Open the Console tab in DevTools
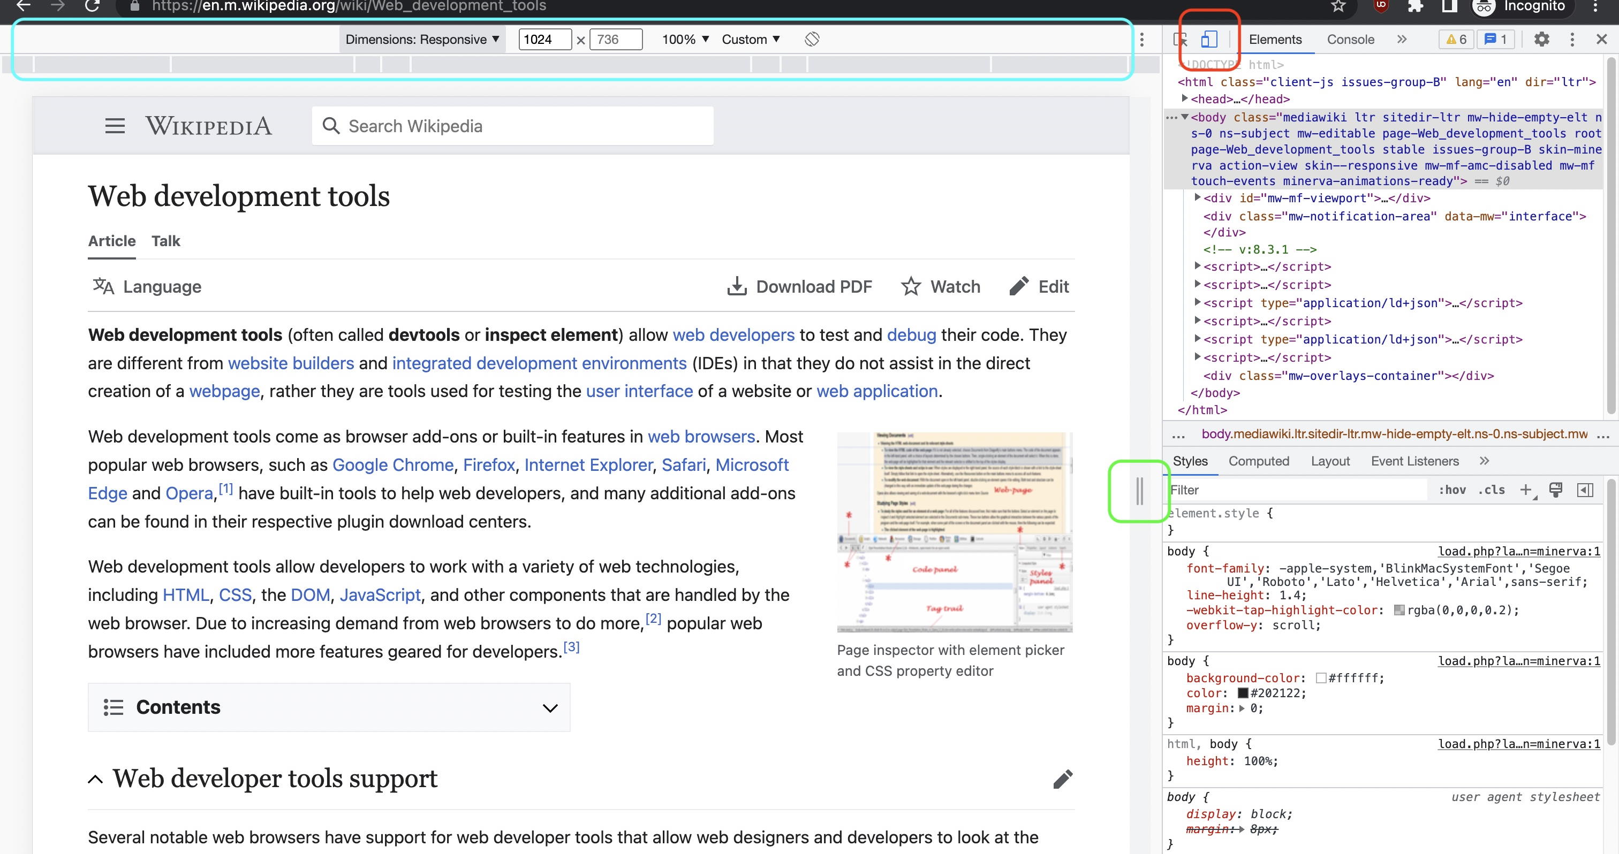Image resolution: width=1619 pixels, height=854 pixels. pyautogui.click(x=1351, y=39)
